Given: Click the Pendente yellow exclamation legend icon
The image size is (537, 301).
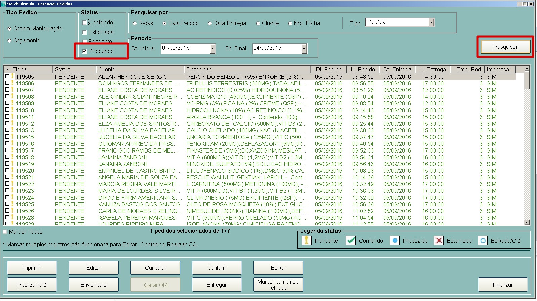Looking at the screenshot, I should click(x=306, y=241).
